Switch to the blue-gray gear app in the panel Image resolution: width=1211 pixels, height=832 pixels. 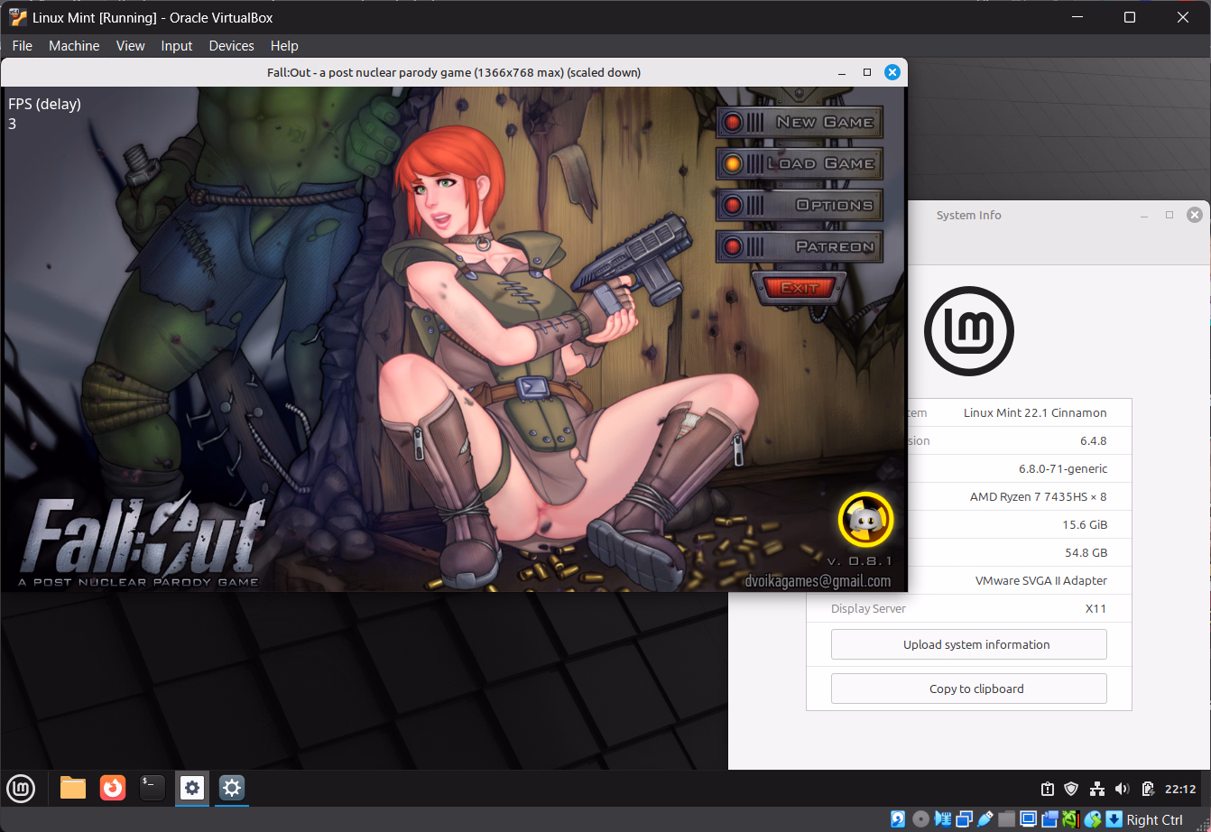(x=232, y=788)
